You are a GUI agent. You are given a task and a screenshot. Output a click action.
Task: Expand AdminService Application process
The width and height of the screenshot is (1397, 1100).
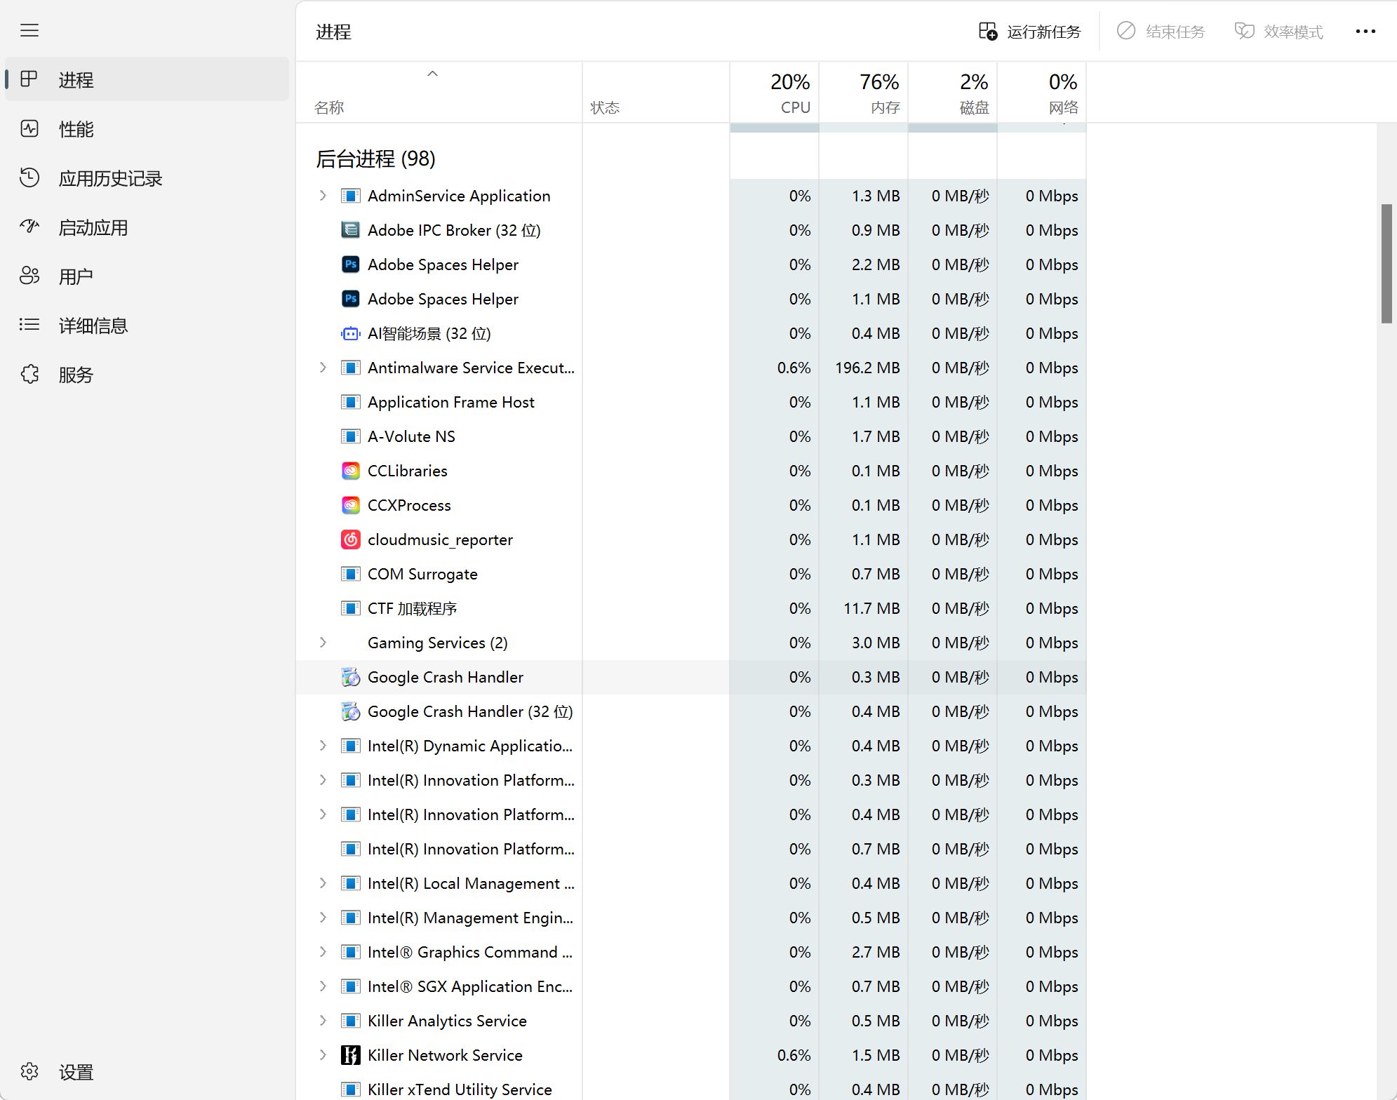coord(323,196)
